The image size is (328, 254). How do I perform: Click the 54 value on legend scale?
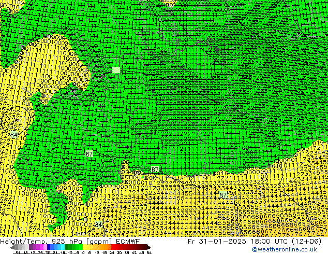point(149,253)
